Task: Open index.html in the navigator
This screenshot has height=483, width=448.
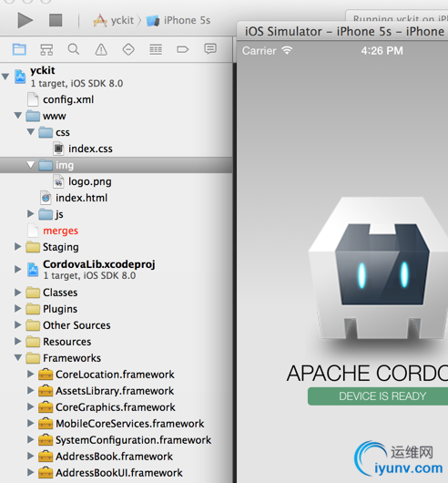Action: pyautogui.click(x=81, y=198)
